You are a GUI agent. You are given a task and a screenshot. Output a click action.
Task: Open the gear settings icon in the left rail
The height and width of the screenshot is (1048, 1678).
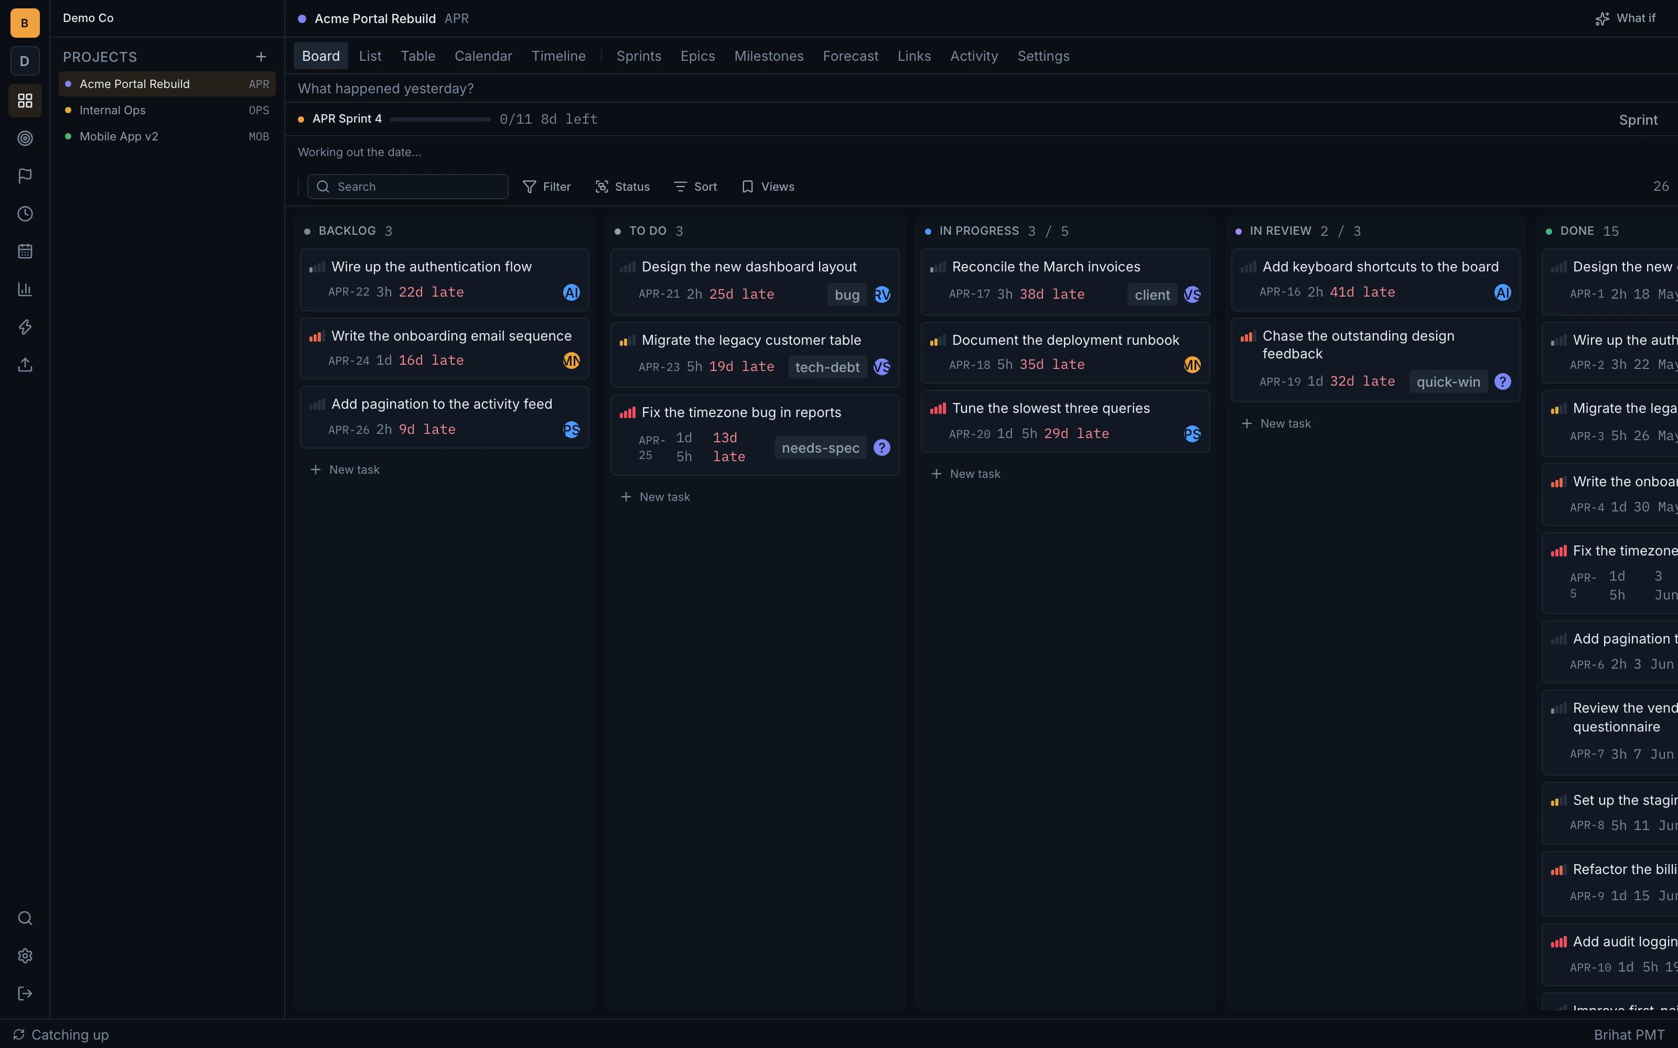[x=25, y=956]
